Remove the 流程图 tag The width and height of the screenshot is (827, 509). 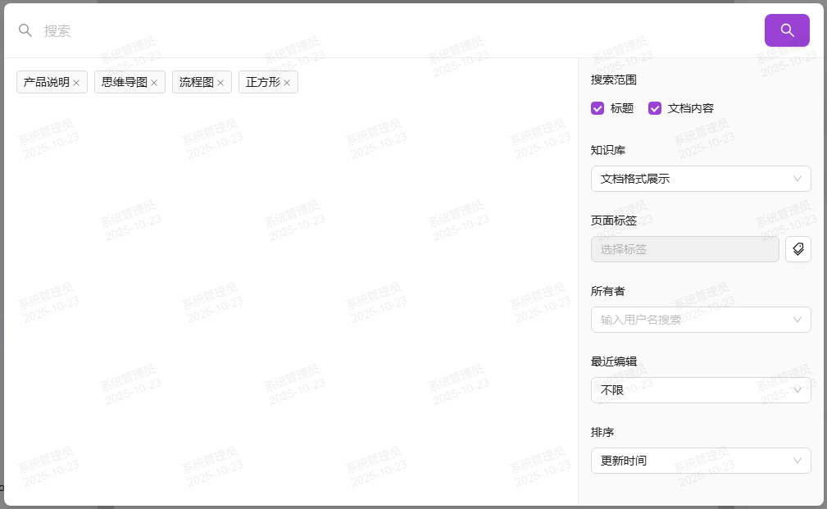[220, 83]
